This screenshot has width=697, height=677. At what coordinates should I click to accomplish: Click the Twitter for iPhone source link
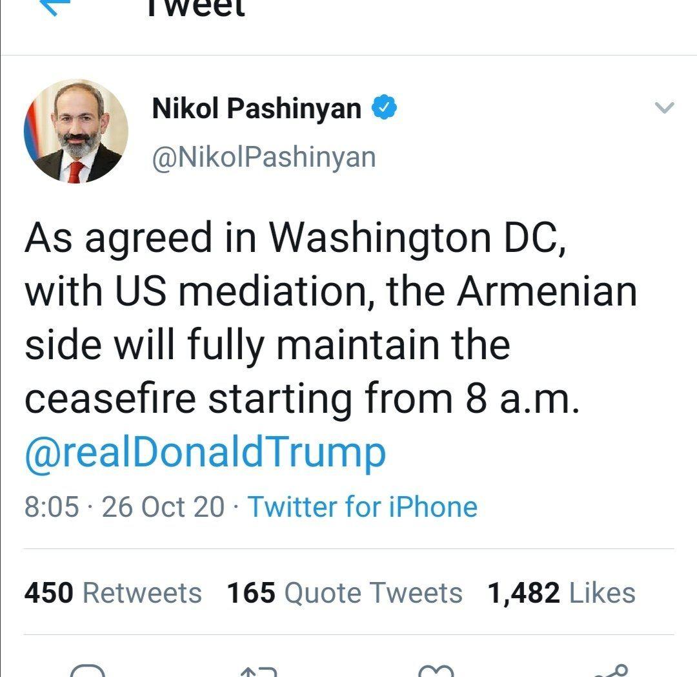pos(362,507)
